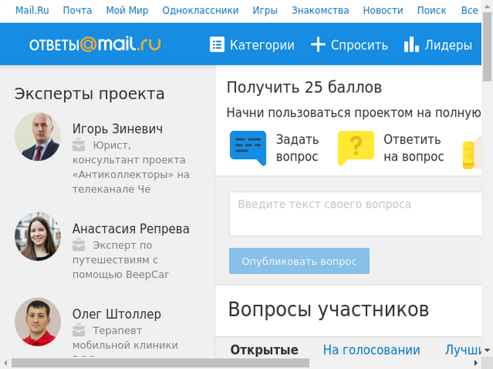Open Олег Штоллер's profile name
Viewport: 493px width, 369px height.
coord(117,314)
